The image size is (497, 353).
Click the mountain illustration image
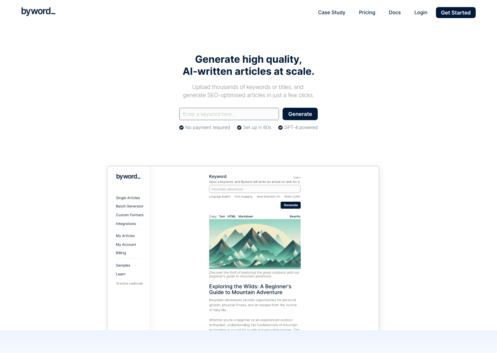coord(255,244)
